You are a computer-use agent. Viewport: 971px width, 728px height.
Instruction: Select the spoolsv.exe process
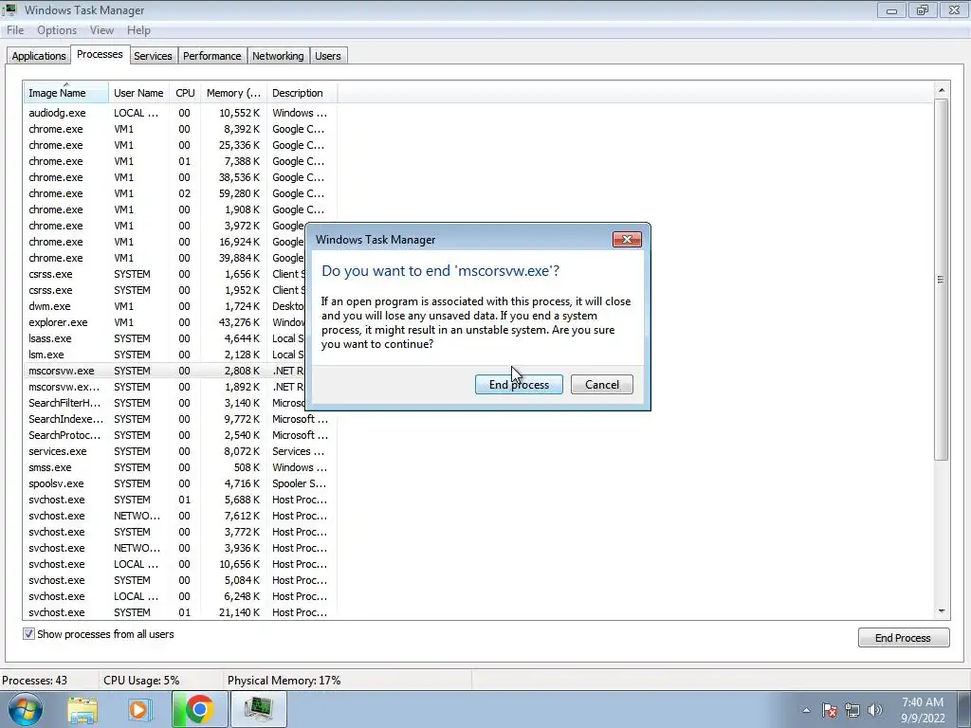[x=179, y=483]
